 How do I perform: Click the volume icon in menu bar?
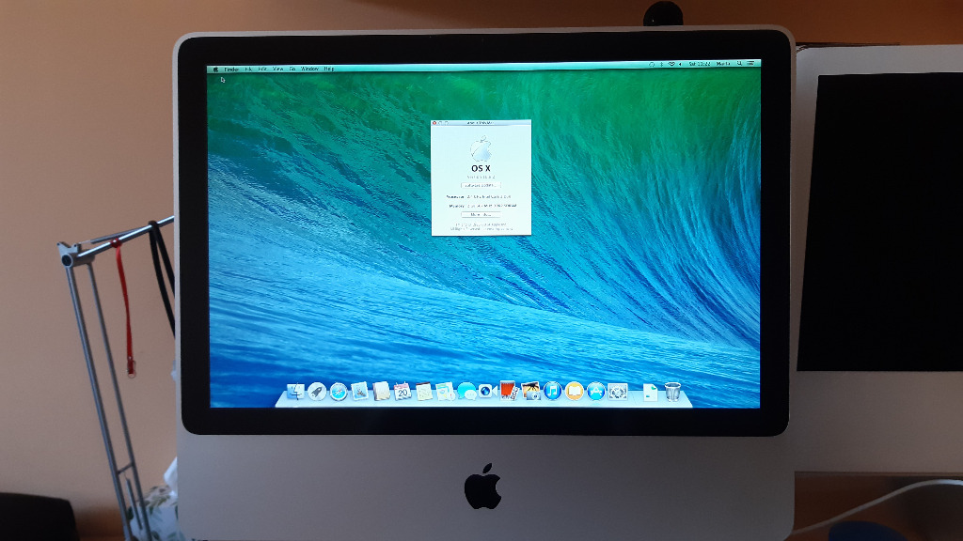pos(680,64)
